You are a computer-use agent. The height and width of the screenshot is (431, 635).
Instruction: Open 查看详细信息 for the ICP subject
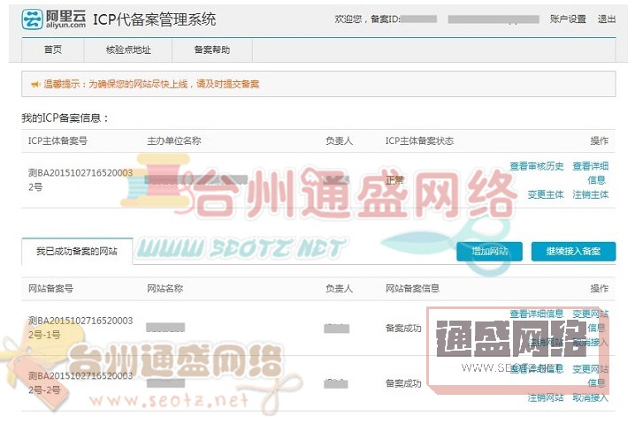click(591, 172)
